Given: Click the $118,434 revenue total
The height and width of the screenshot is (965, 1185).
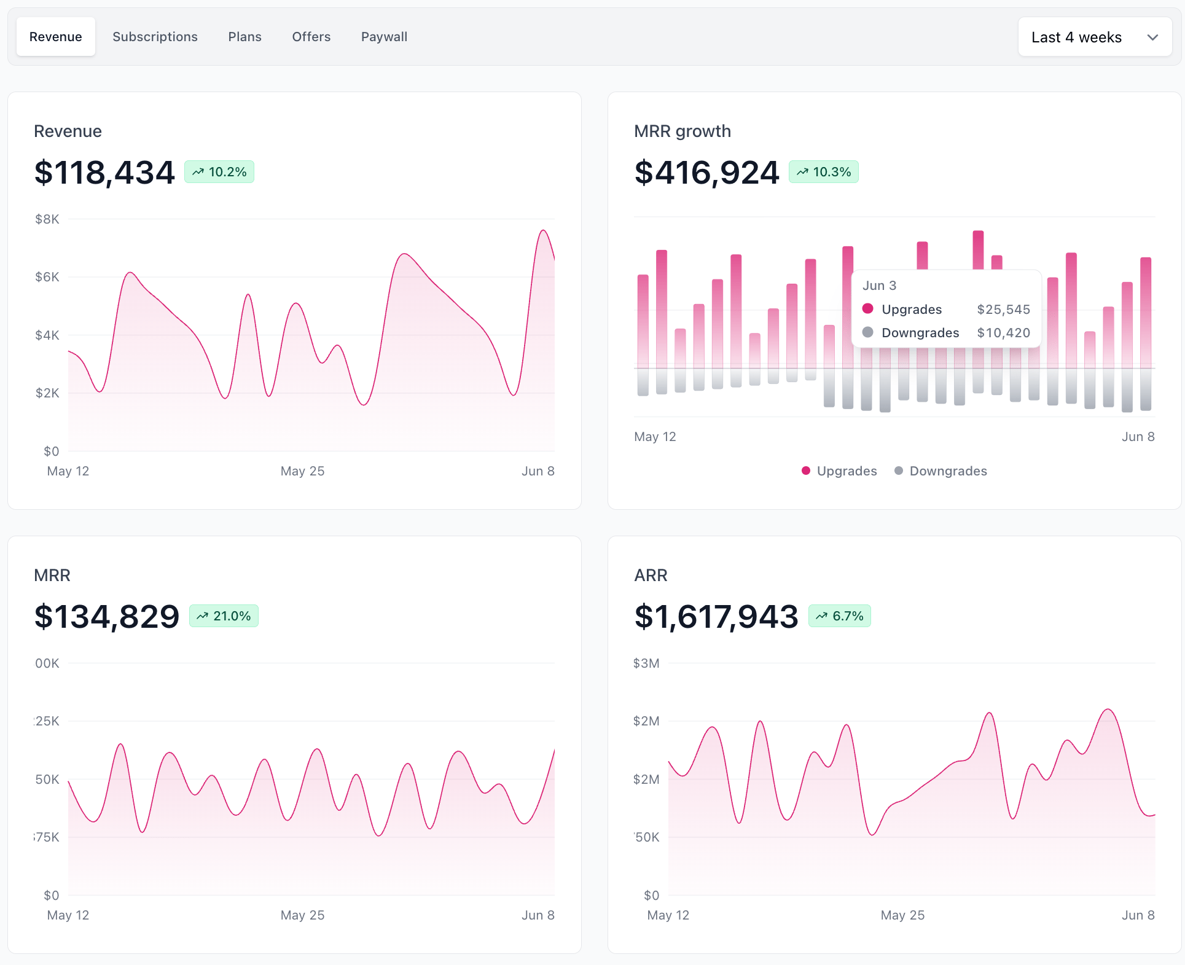Looking at the screenshot, I should [x=104, y=172].
